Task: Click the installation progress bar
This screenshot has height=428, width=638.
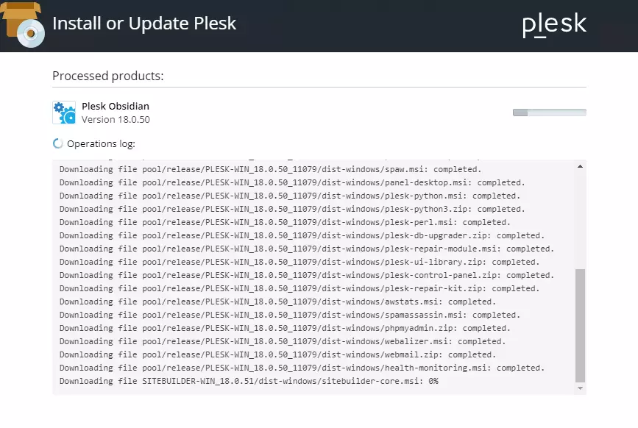Action: (549, 112)
